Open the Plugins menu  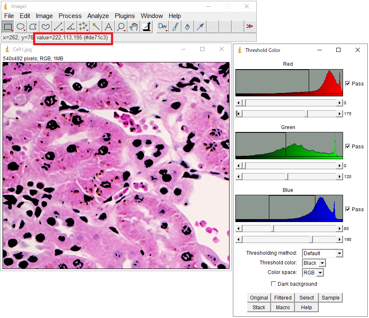point(125,16)
